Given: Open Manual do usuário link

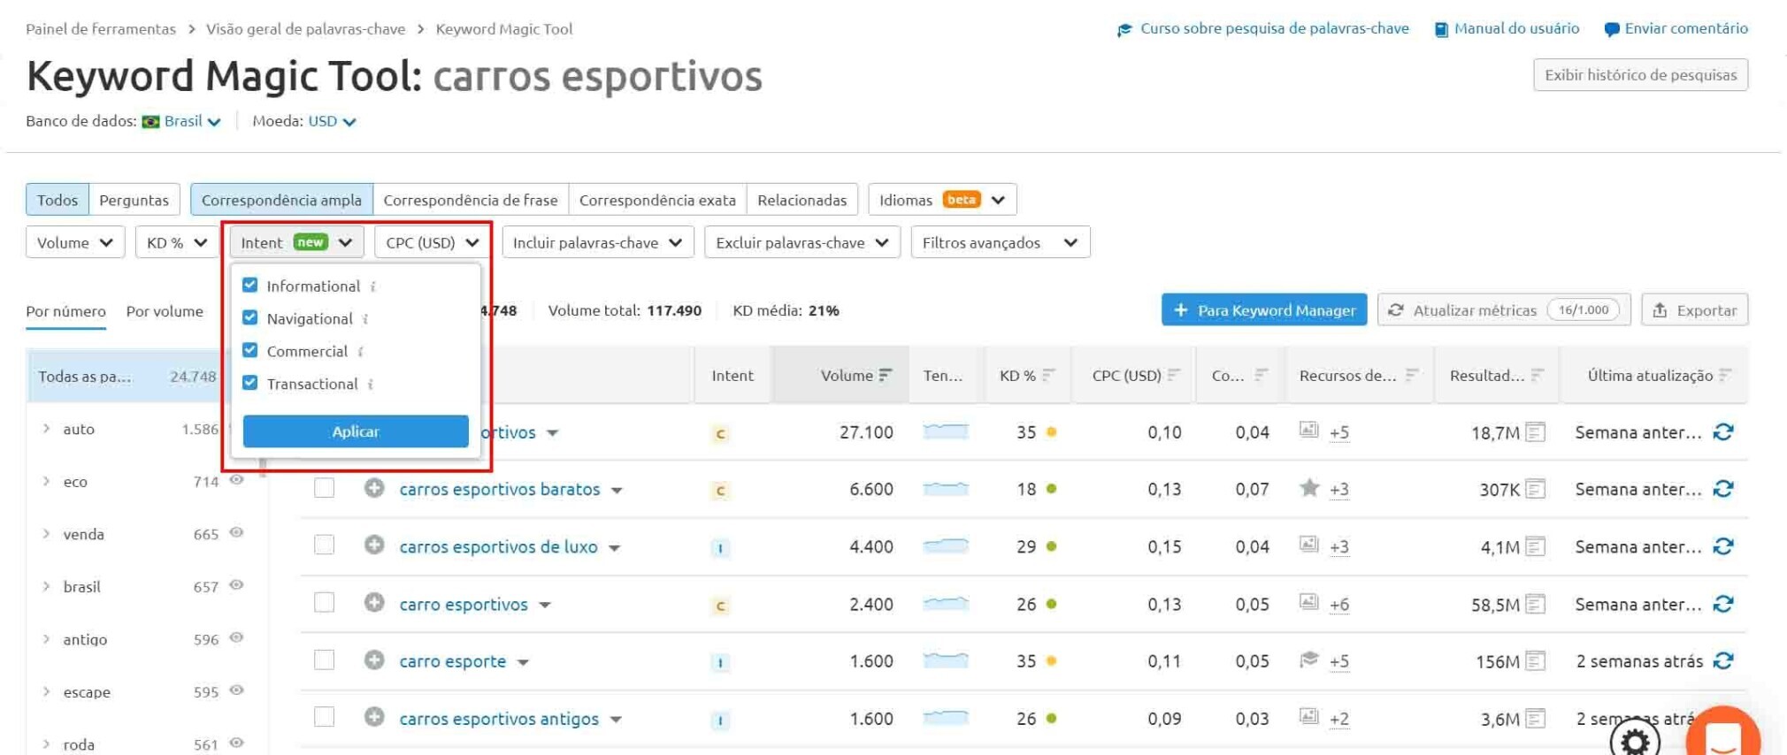Looking at the screenshot, I should coord(1507,29).
